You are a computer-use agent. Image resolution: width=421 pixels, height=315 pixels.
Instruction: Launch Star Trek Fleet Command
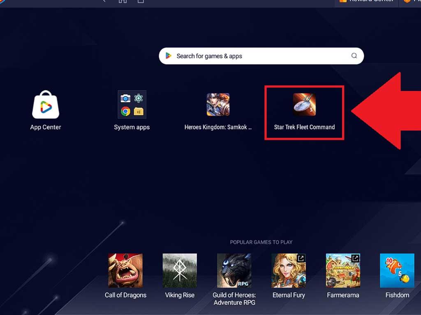tap(304, 105)
